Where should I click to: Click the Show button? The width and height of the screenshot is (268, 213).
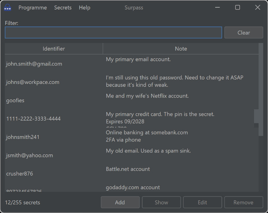point(161,202)
